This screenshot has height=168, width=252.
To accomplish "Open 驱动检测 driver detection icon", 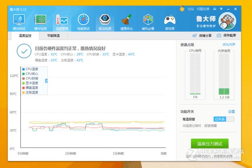I will [105, 20].
